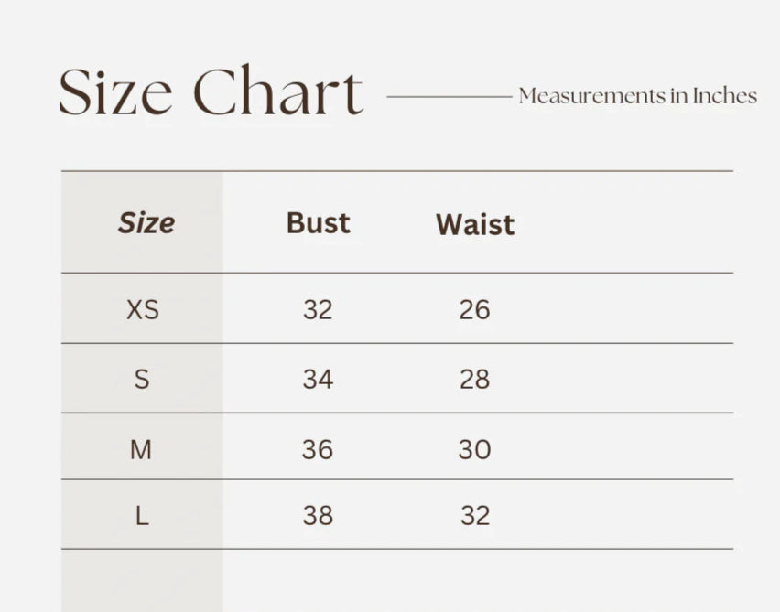Click the S size row label
Screen dimensions: 780x612
point(142,380)
